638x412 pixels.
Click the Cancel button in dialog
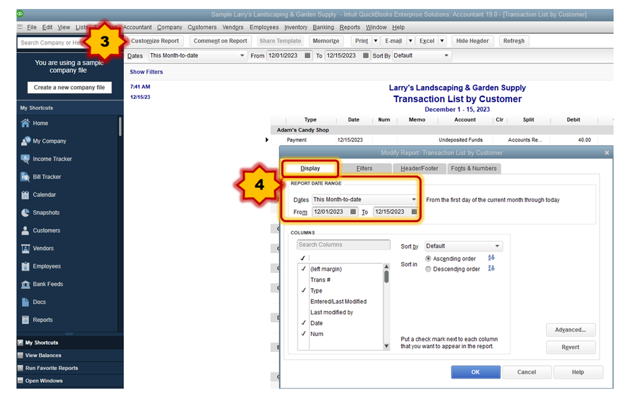coord(526,372)
